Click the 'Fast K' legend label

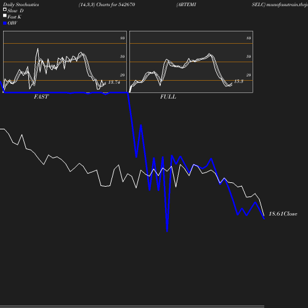[14, 17]
